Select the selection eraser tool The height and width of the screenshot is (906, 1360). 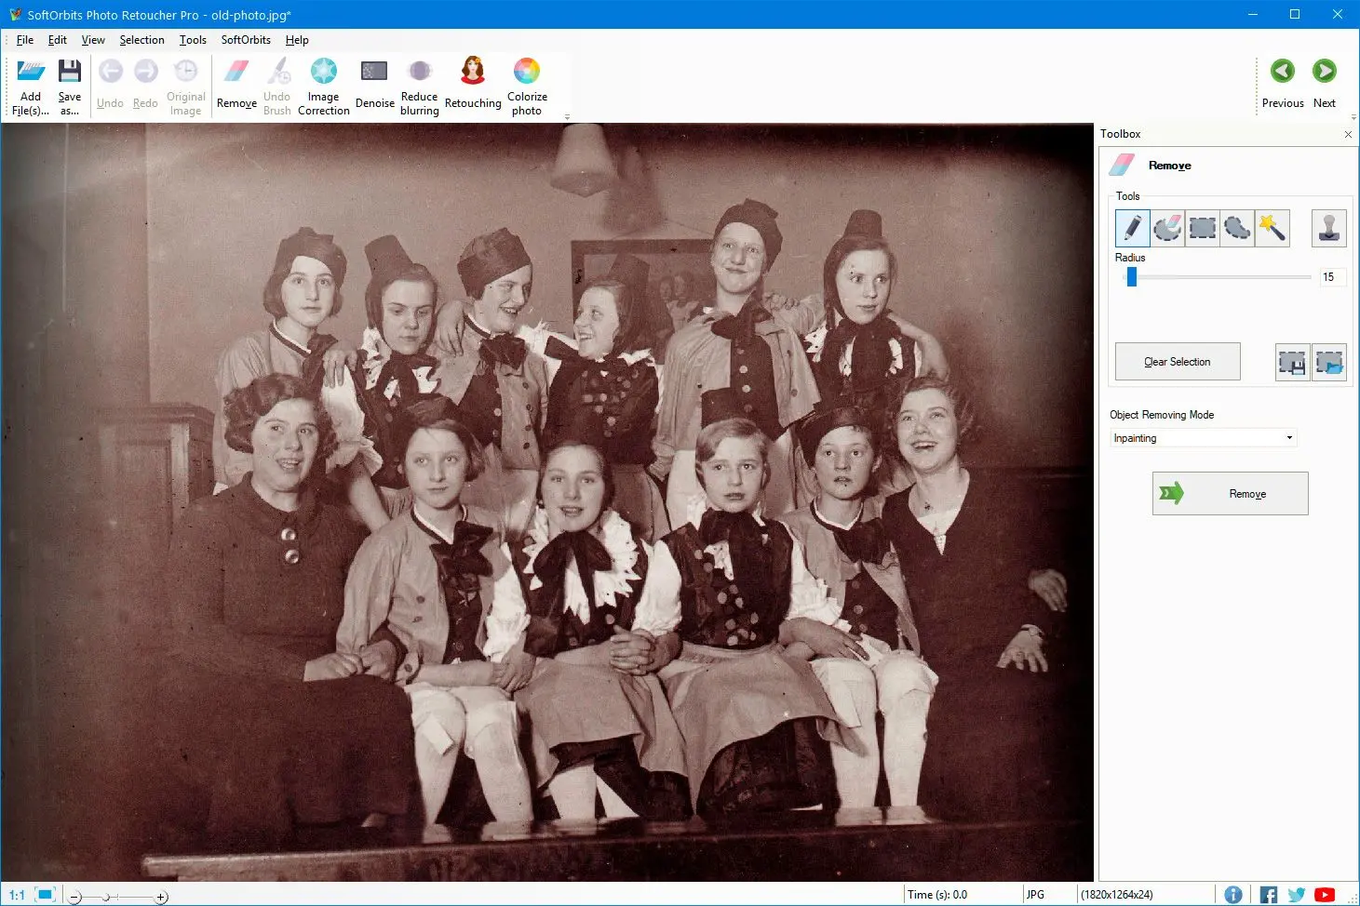click(1167, 228)
